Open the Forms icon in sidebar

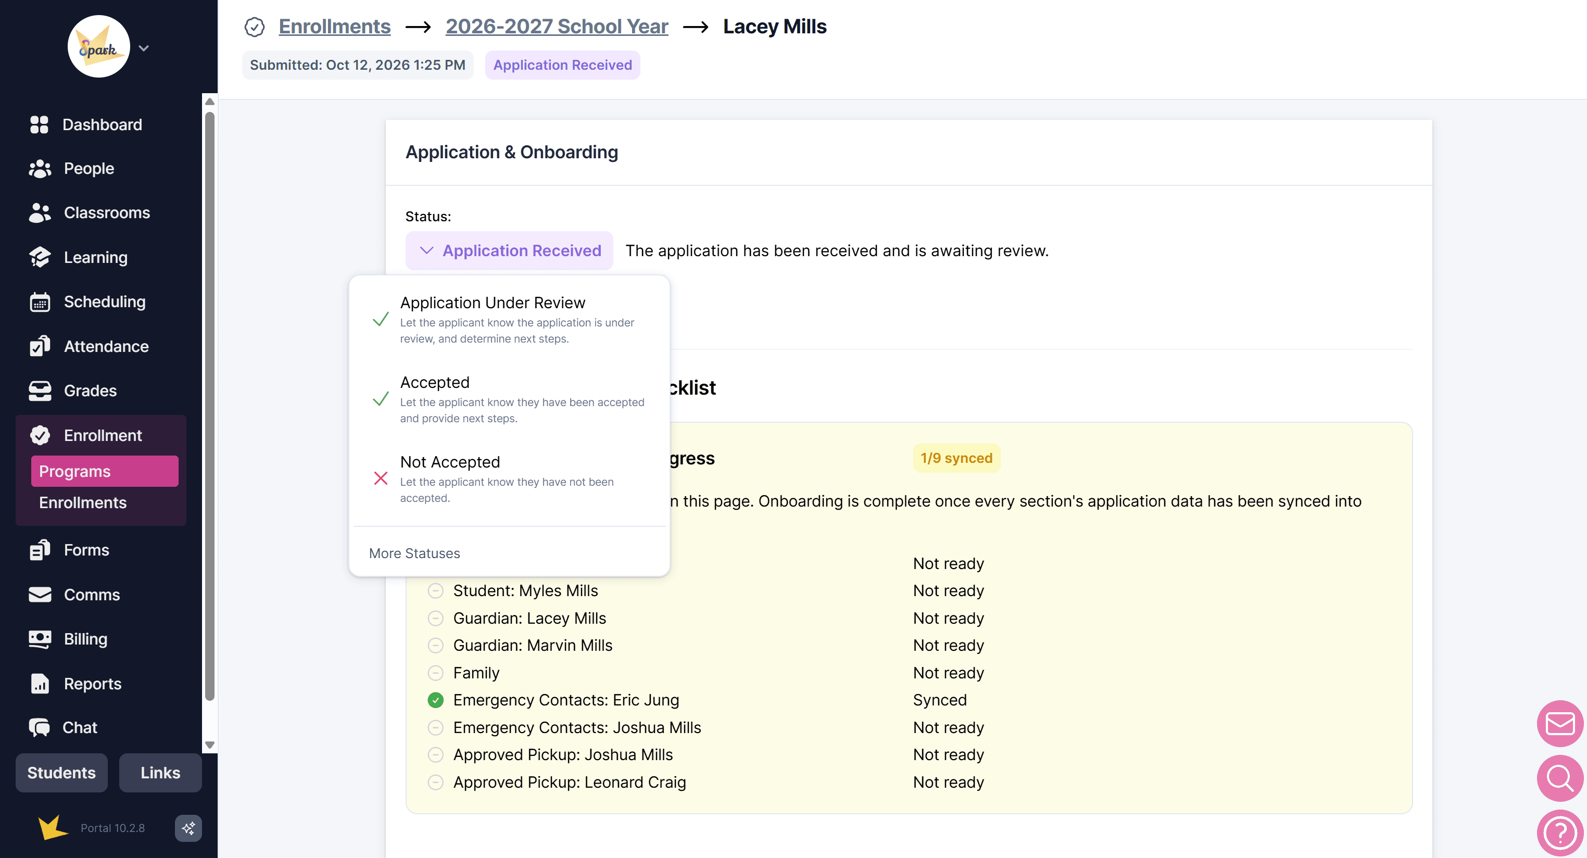[40, 549]
